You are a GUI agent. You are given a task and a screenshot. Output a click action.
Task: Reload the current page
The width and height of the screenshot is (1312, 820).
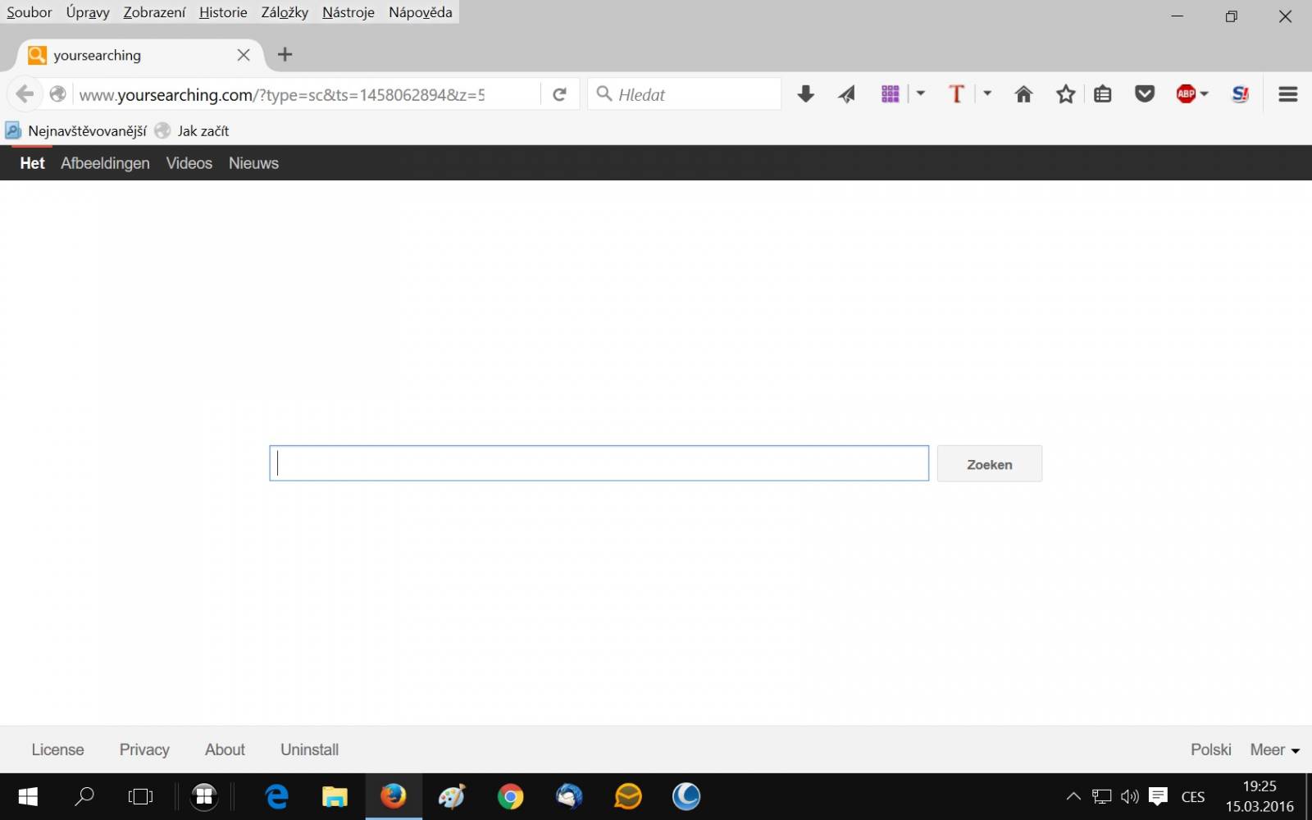click(560, 94)
